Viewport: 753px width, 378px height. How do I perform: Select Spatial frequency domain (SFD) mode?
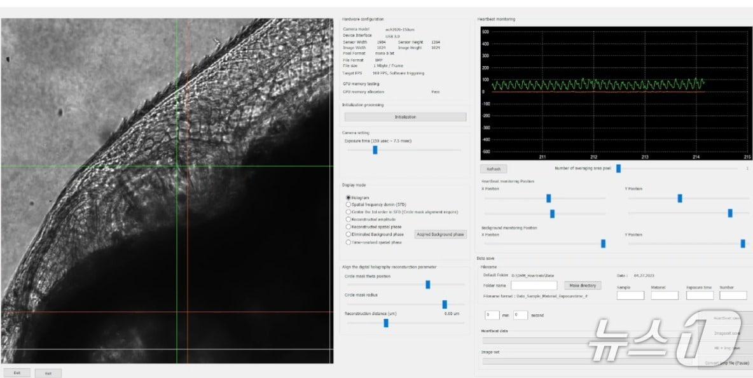(x=348, y=205)
